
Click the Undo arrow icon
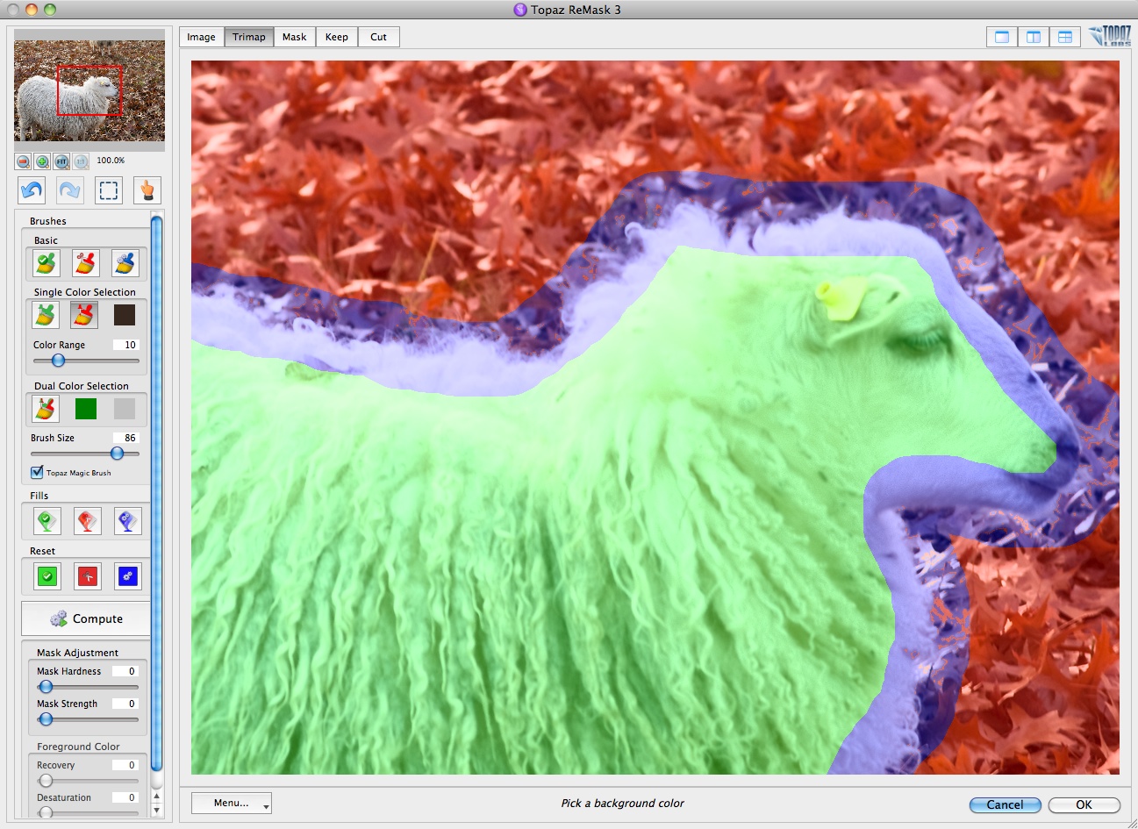(32, 190)
